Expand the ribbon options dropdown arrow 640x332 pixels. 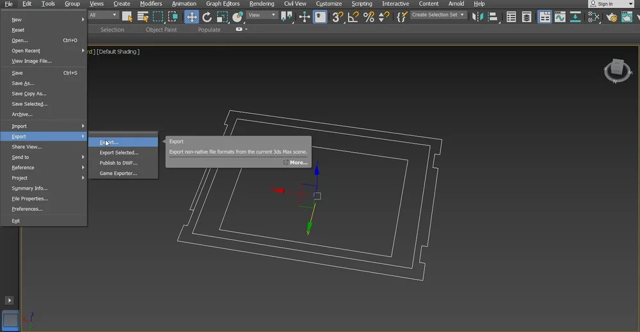(246, 29)
